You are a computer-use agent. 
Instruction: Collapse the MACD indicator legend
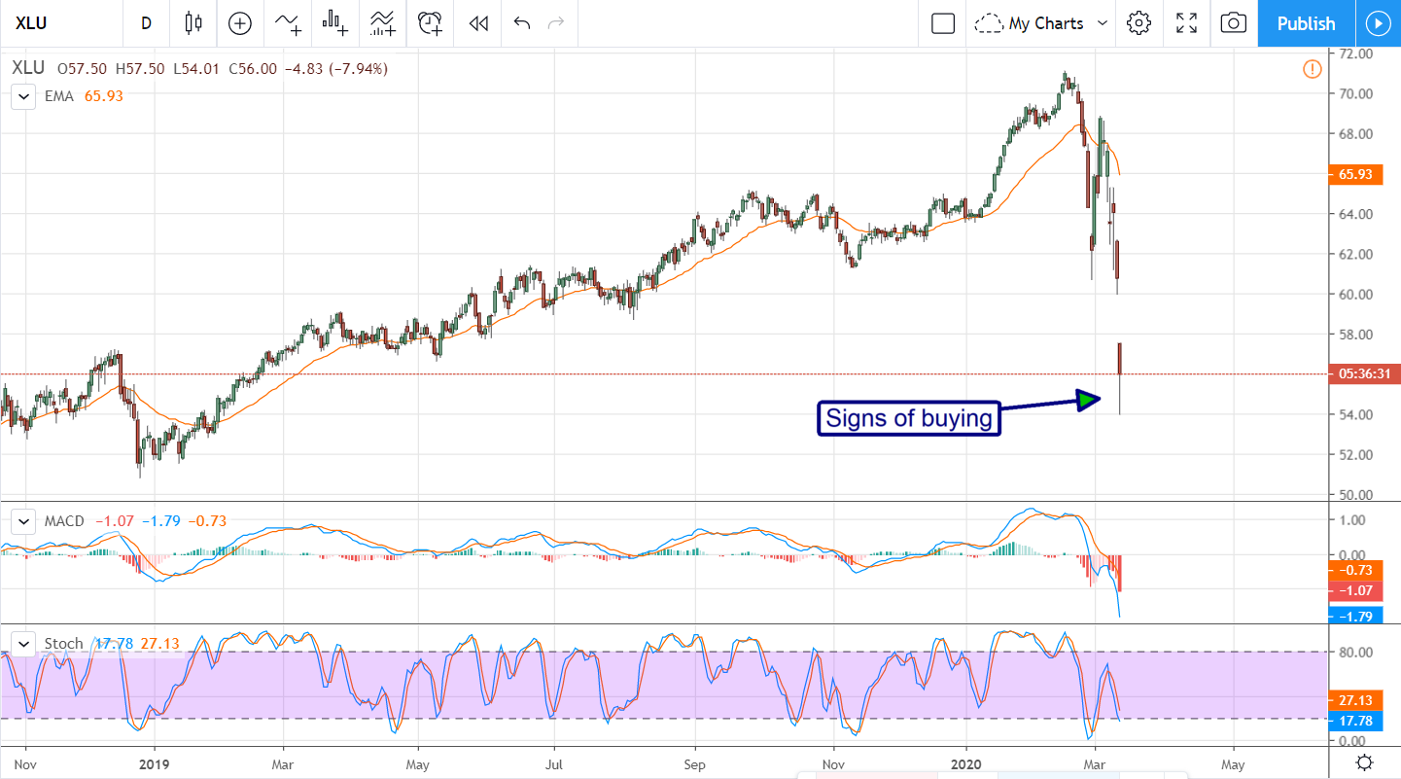click(21, 521)
